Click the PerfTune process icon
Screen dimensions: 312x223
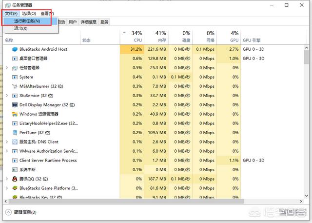15,133
